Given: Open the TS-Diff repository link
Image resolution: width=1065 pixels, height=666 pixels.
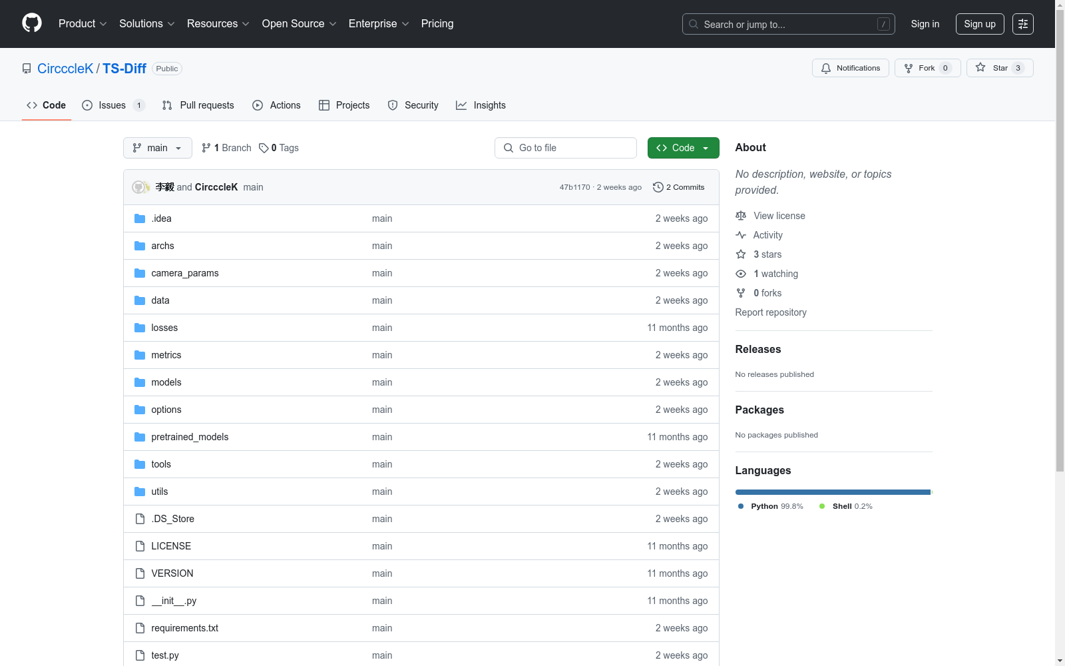Looking at the screenshot, I should pyautogui.click(x=124, y=69).
